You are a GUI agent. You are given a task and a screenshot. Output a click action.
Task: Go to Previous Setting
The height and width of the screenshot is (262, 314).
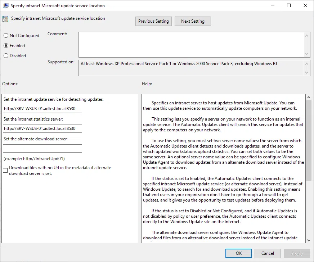(153, 21)
